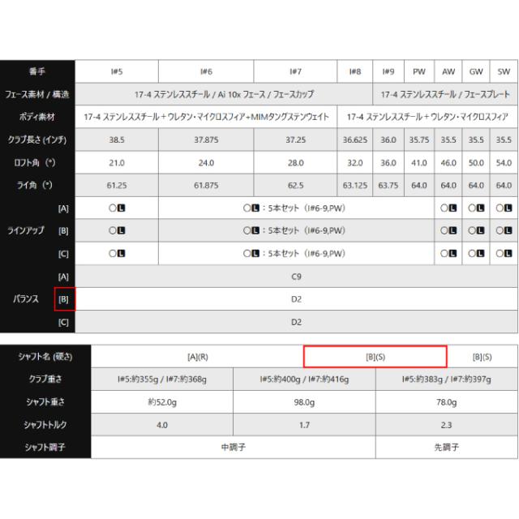Click club length value 36.625
The height and width of the screenshot is (519, 519).
(355, 139)
